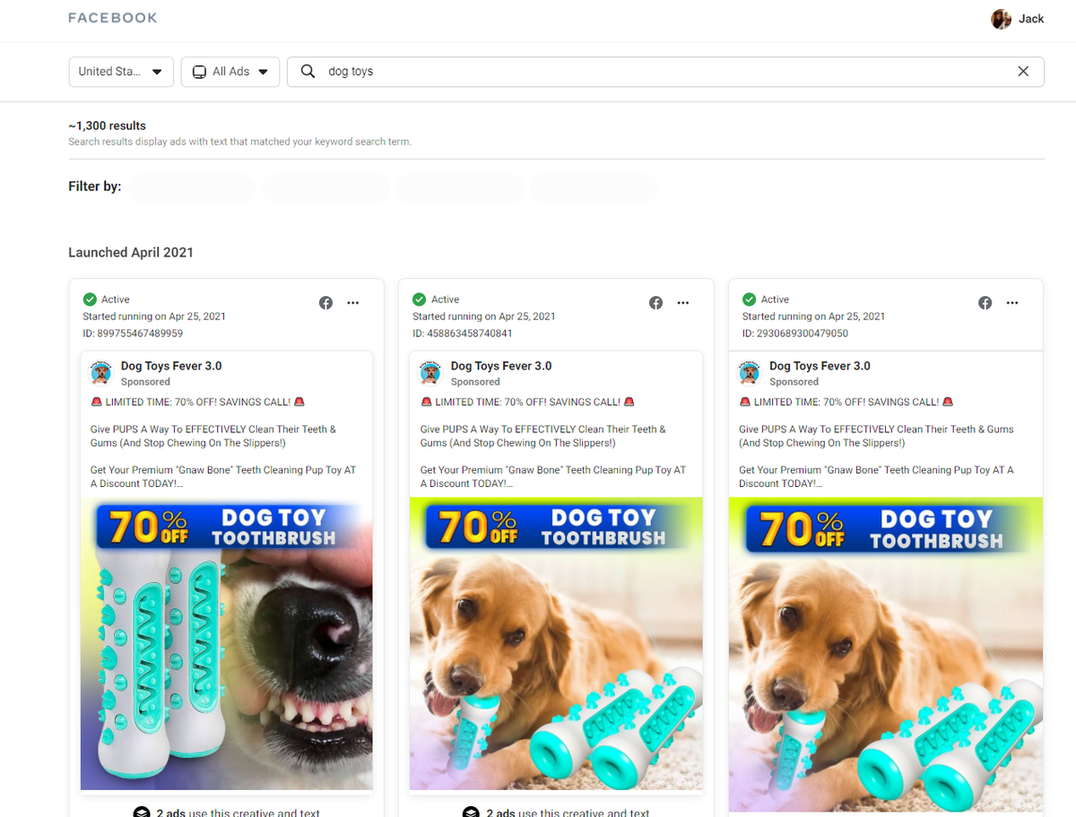Click ID: 899755467489959 text
Screen dimensions: 1076x817
coord(133,334)
